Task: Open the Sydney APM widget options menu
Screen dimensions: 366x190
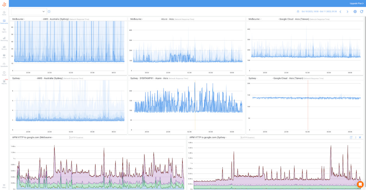Action: pyautogui.click(x=356, y=137)
